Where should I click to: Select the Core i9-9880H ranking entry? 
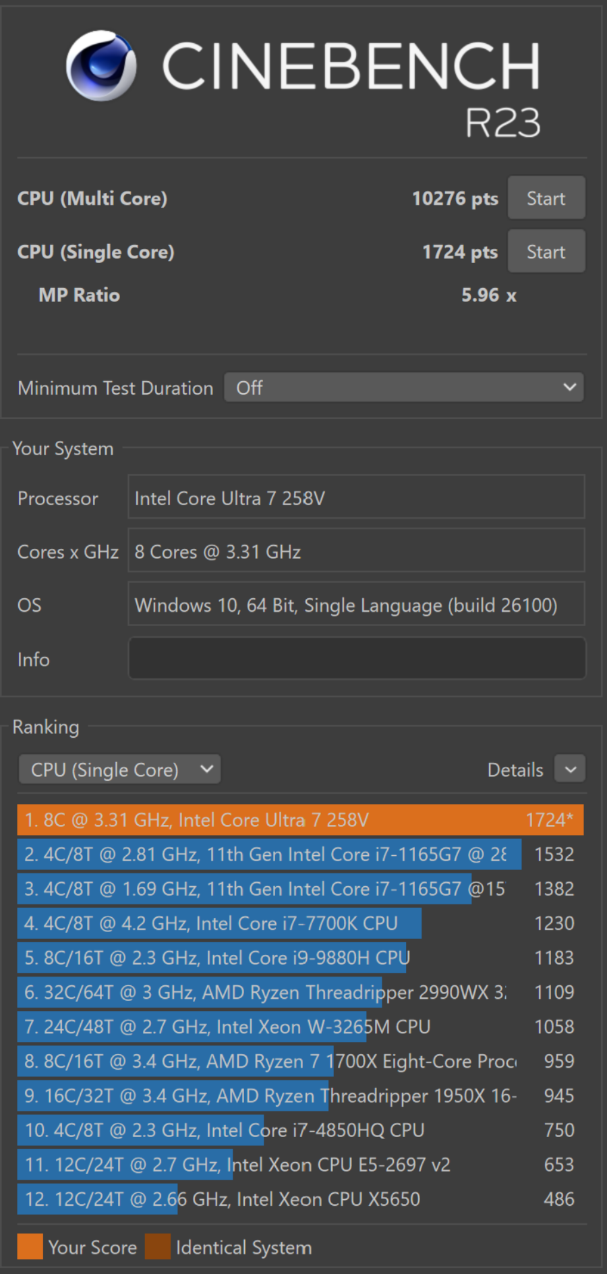pyautogui.click(x=300, y=958)
